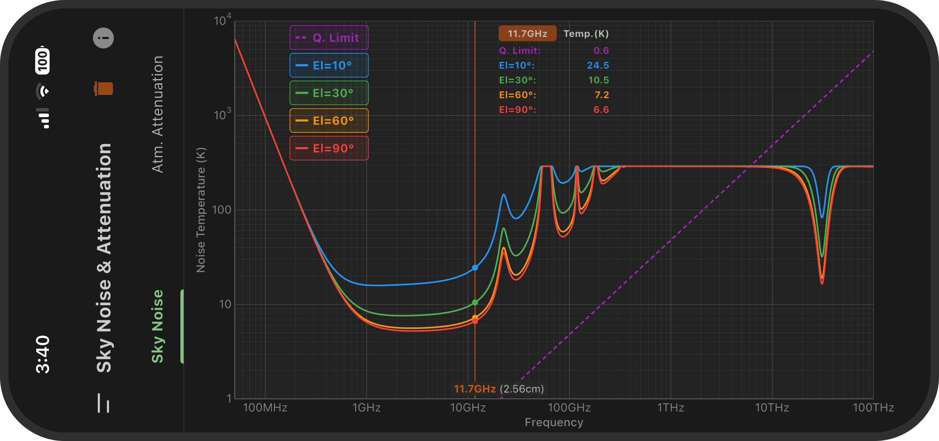Viewport: 939px width, 441px height.
Task: Click the El=30°: readout row label
Action: pos(517,80)
